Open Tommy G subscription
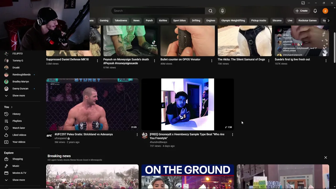Image resolution: width=336 pixels, height=189 pixels. pos(18,61)
